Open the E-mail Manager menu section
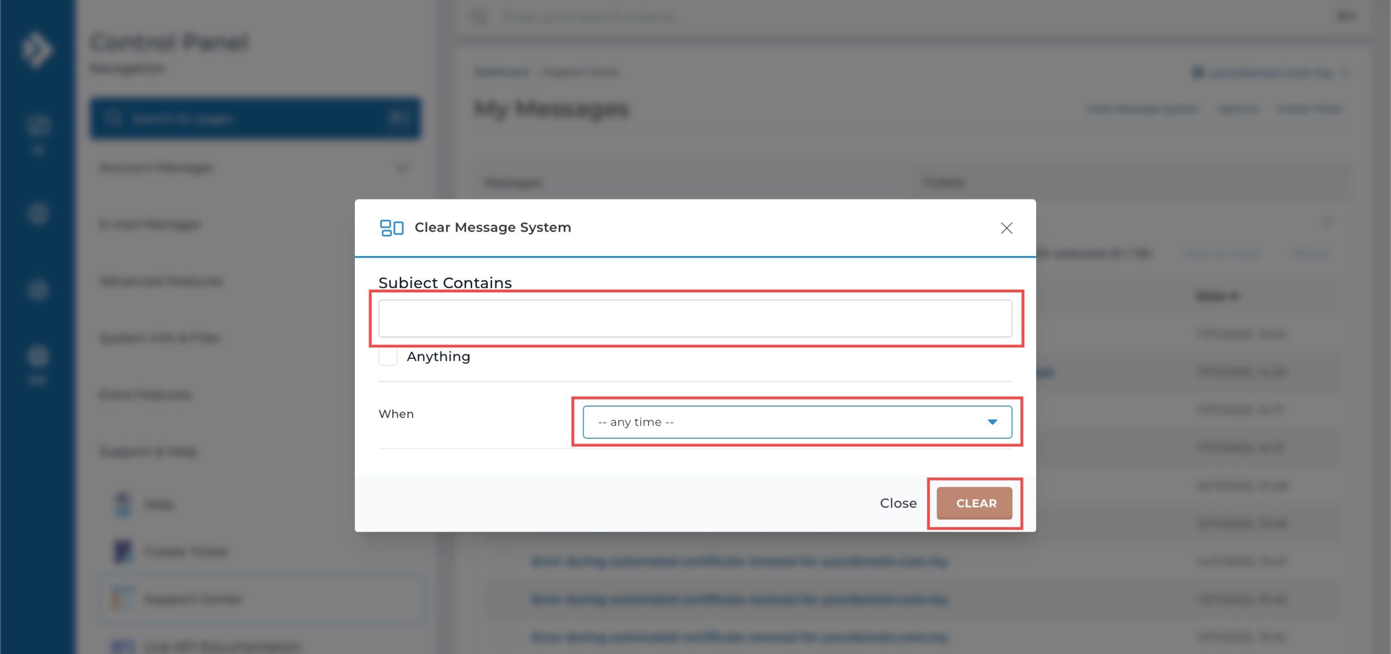 point(150,225)
